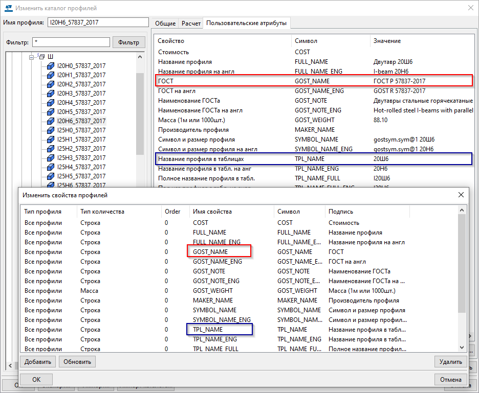Select the 88.10 mass value
The height and width of the screenshot is (393, 479).
[x=380, y=120]
